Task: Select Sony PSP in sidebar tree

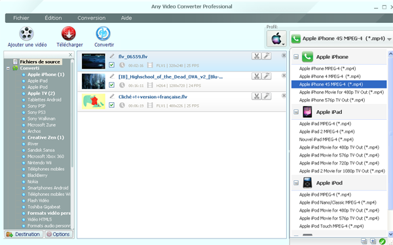Action: point(37,106)
